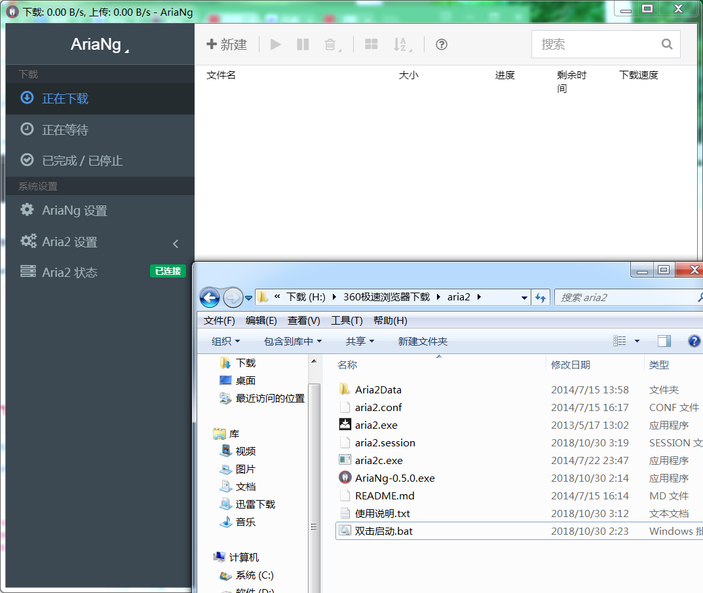This screenshot has height=593, width=703.
Task: Click the blue Explorer help icon
Action: pyautogui.click(x=694, y=341)
